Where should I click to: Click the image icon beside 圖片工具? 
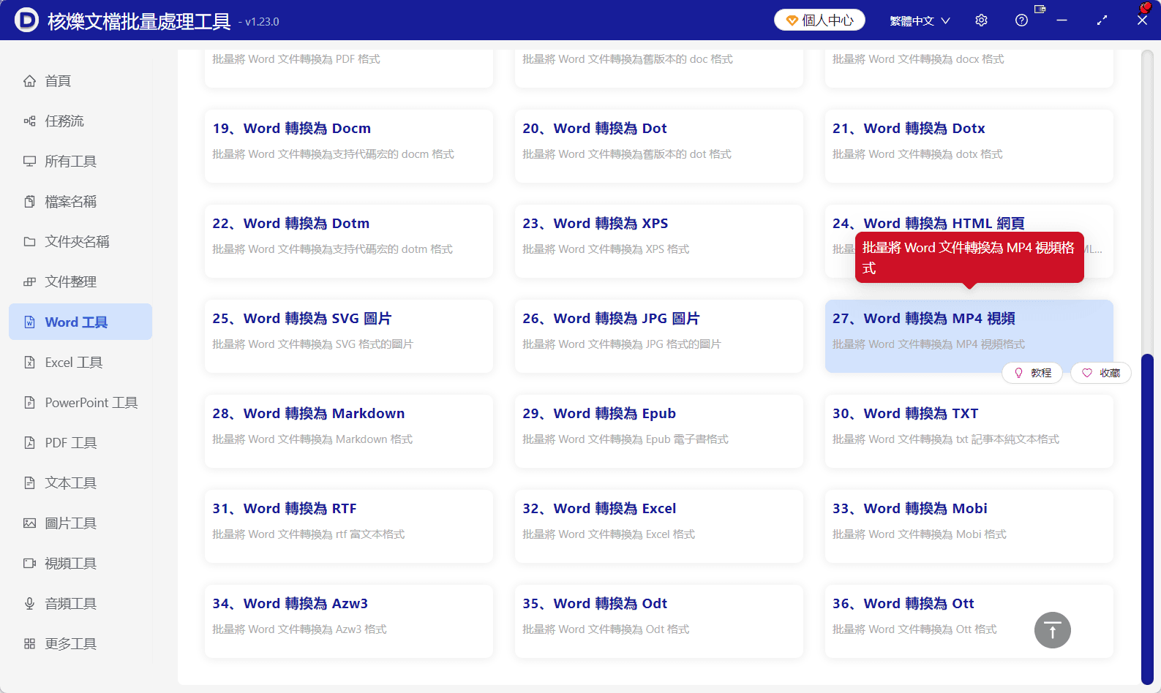pos(29,523)
